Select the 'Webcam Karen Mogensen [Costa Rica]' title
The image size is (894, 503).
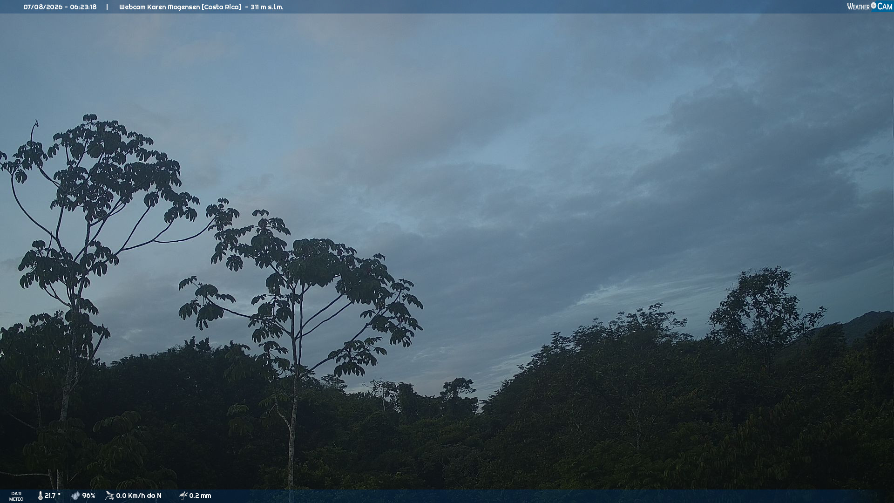point(180,7)
